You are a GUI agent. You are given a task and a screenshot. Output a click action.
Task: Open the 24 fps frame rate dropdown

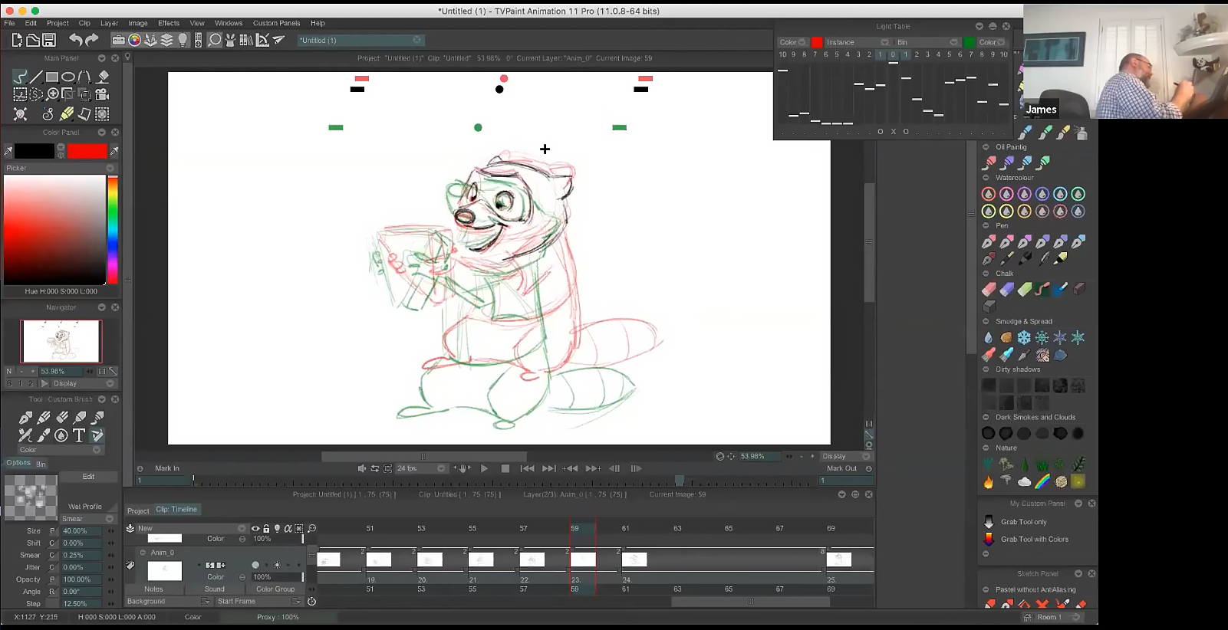tap(421, 468)
